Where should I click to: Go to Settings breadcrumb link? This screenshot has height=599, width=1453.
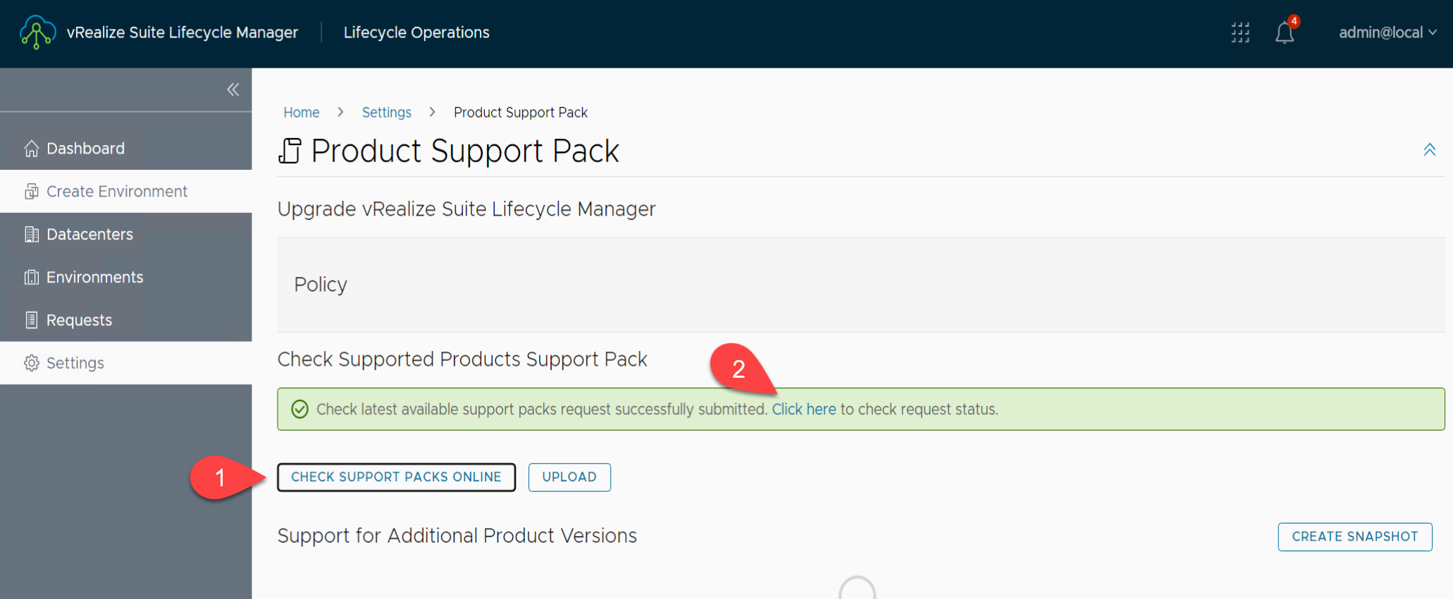coord(386,113)
